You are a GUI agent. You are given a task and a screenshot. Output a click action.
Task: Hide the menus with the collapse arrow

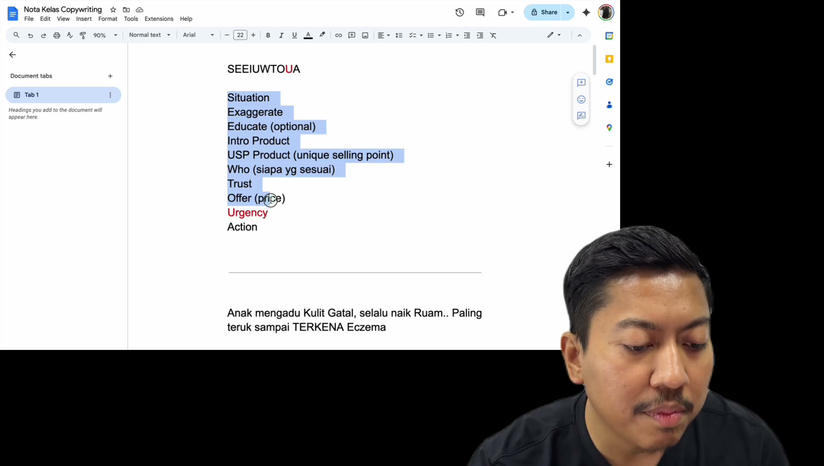pyautogui.click(x=580, y=35)
